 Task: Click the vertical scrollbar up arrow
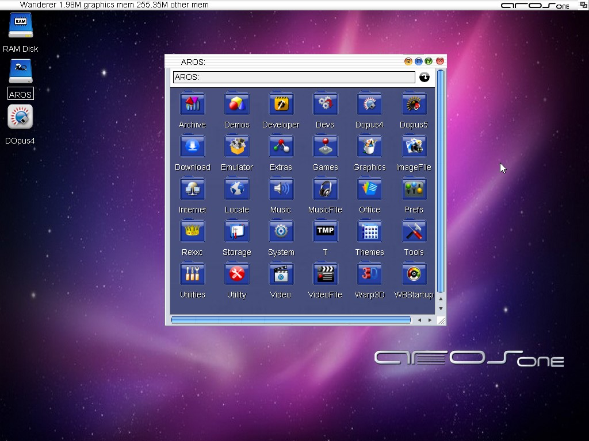(441, 299)
